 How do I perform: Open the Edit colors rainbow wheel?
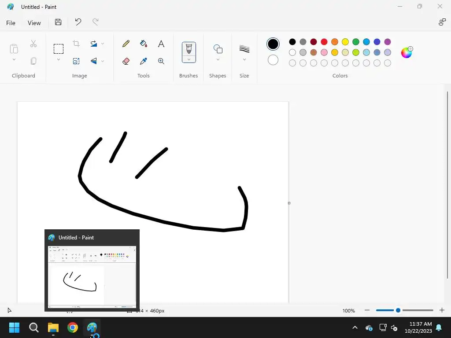[x=407, y=52]
